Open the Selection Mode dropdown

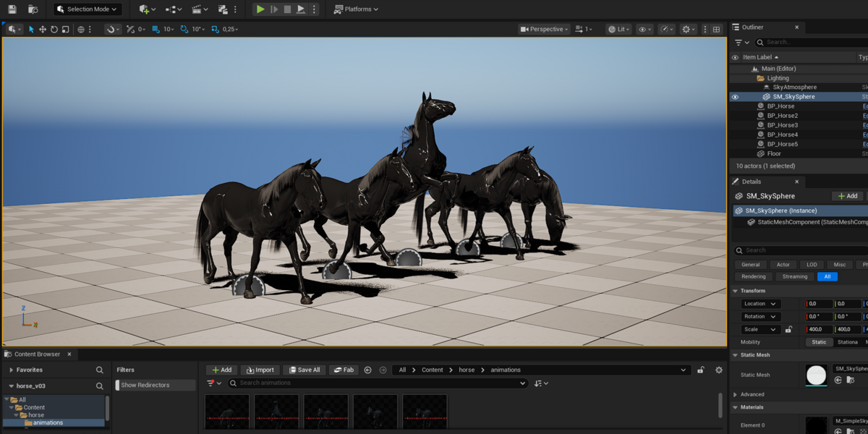pos(88,9)
